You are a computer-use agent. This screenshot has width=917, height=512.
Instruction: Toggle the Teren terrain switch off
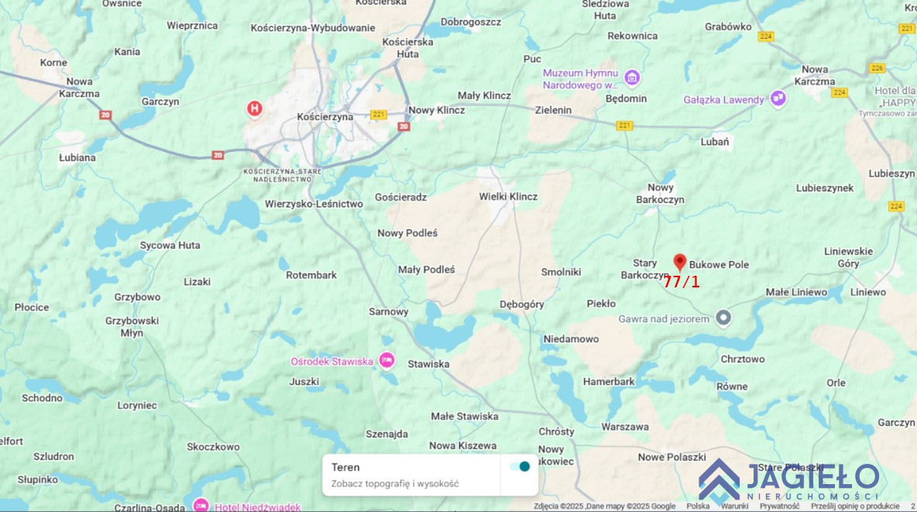[520, 466]
